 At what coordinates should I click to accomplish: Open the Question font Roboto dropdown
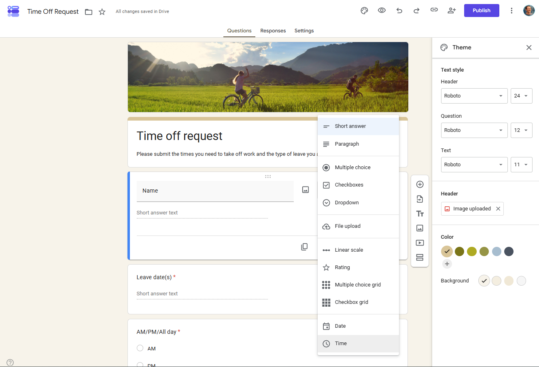pos(474,130)
